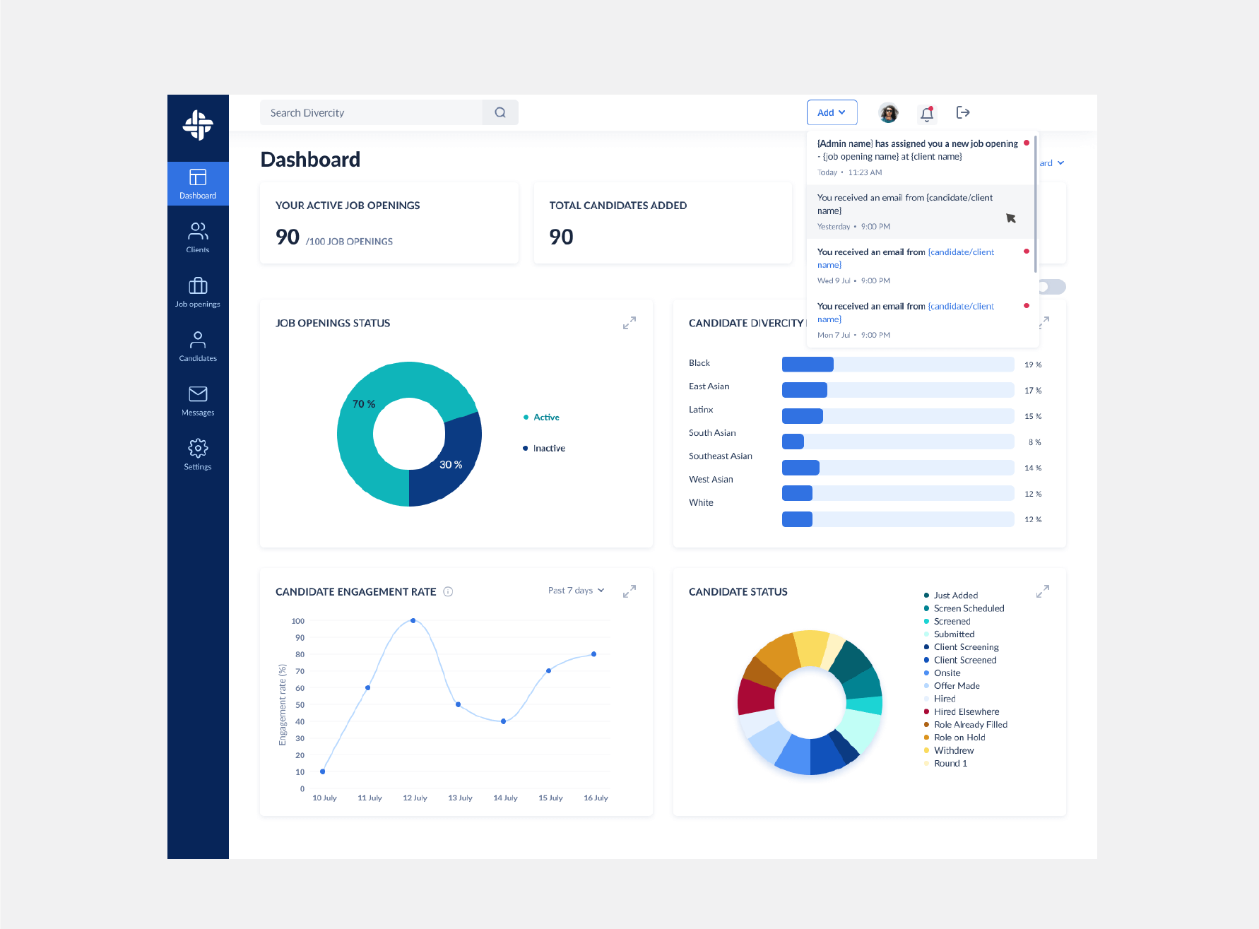Screen dimensions: 1259x929
Task: Click the Hired Elsewhere legend entry
Action: pos(962,712)
